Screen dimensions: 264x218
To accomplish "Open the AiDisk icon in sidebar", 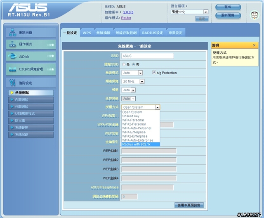I will tap(12, 56).
